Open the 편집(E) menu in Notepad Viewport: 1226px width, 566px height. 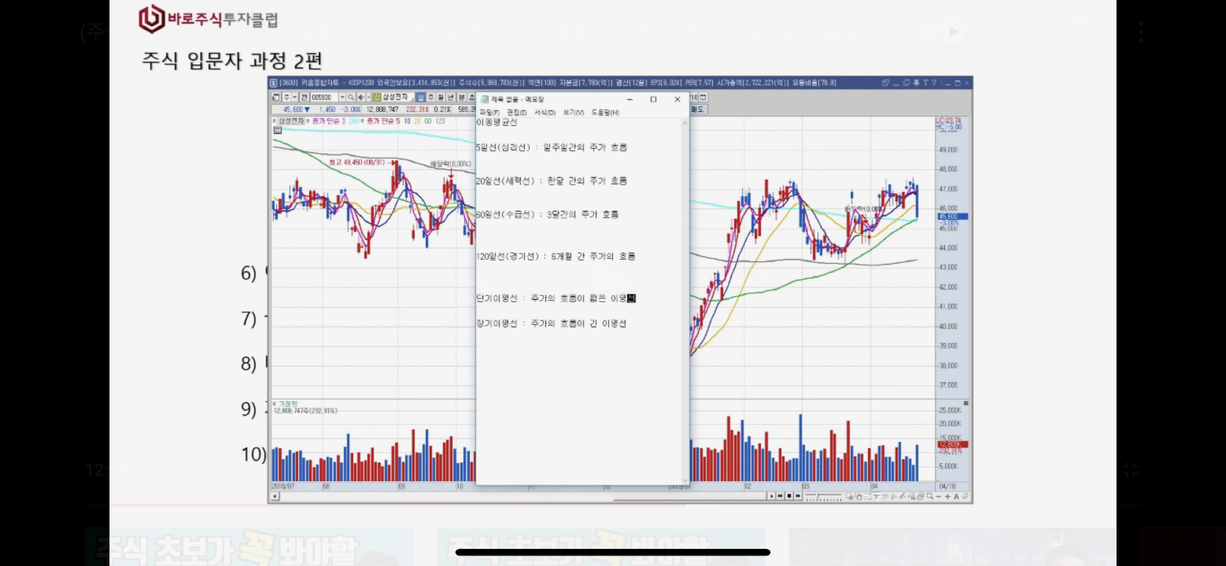point(517,112)
